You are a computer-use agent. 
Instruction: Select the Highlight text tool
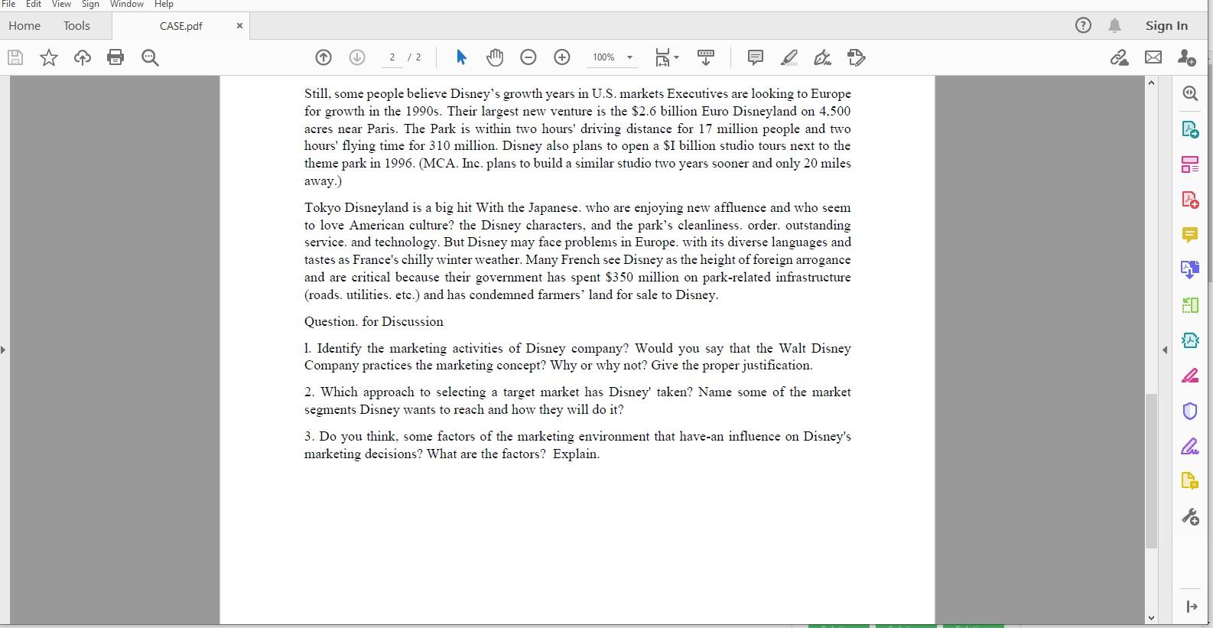tap(789, 57)
